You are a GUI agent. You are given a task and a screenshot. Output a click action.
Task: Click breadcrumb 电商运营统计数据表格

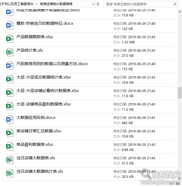pos(56,4)
